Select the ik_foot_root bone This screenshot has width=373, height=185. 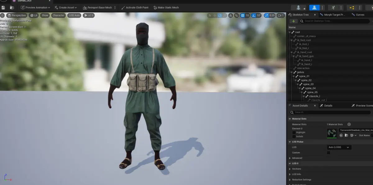coord(304,40)
